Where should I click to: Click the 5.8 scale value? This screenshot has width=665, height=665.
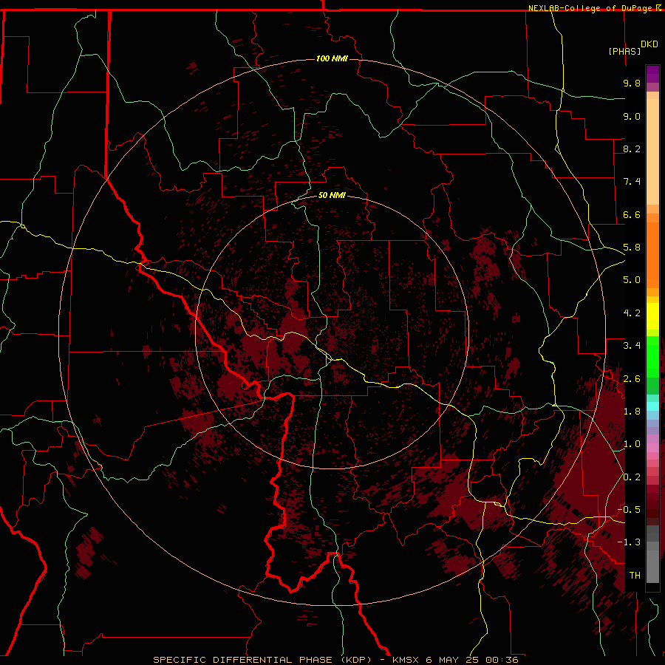(x=632, y=248)
